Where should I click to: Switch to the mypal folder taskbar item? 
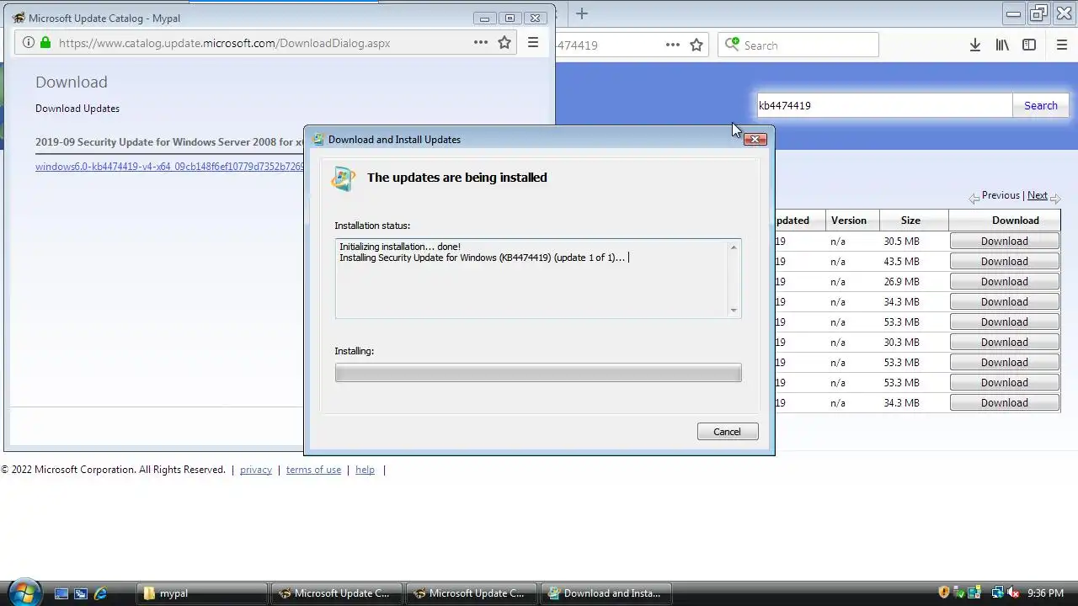[202, 593]
